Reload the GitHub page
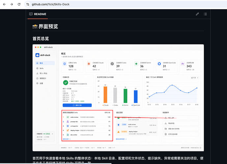Viewport: 227px width, 164px height. tap(19, 4)
